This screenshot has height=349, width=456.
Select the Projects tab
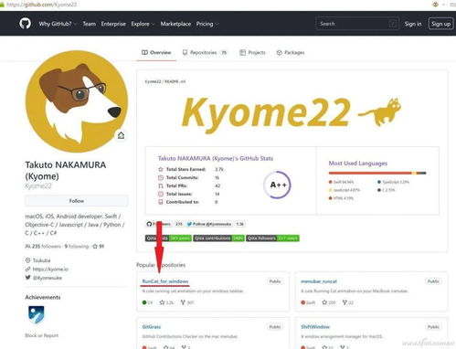pyautogui.click(x=252, y=53)
